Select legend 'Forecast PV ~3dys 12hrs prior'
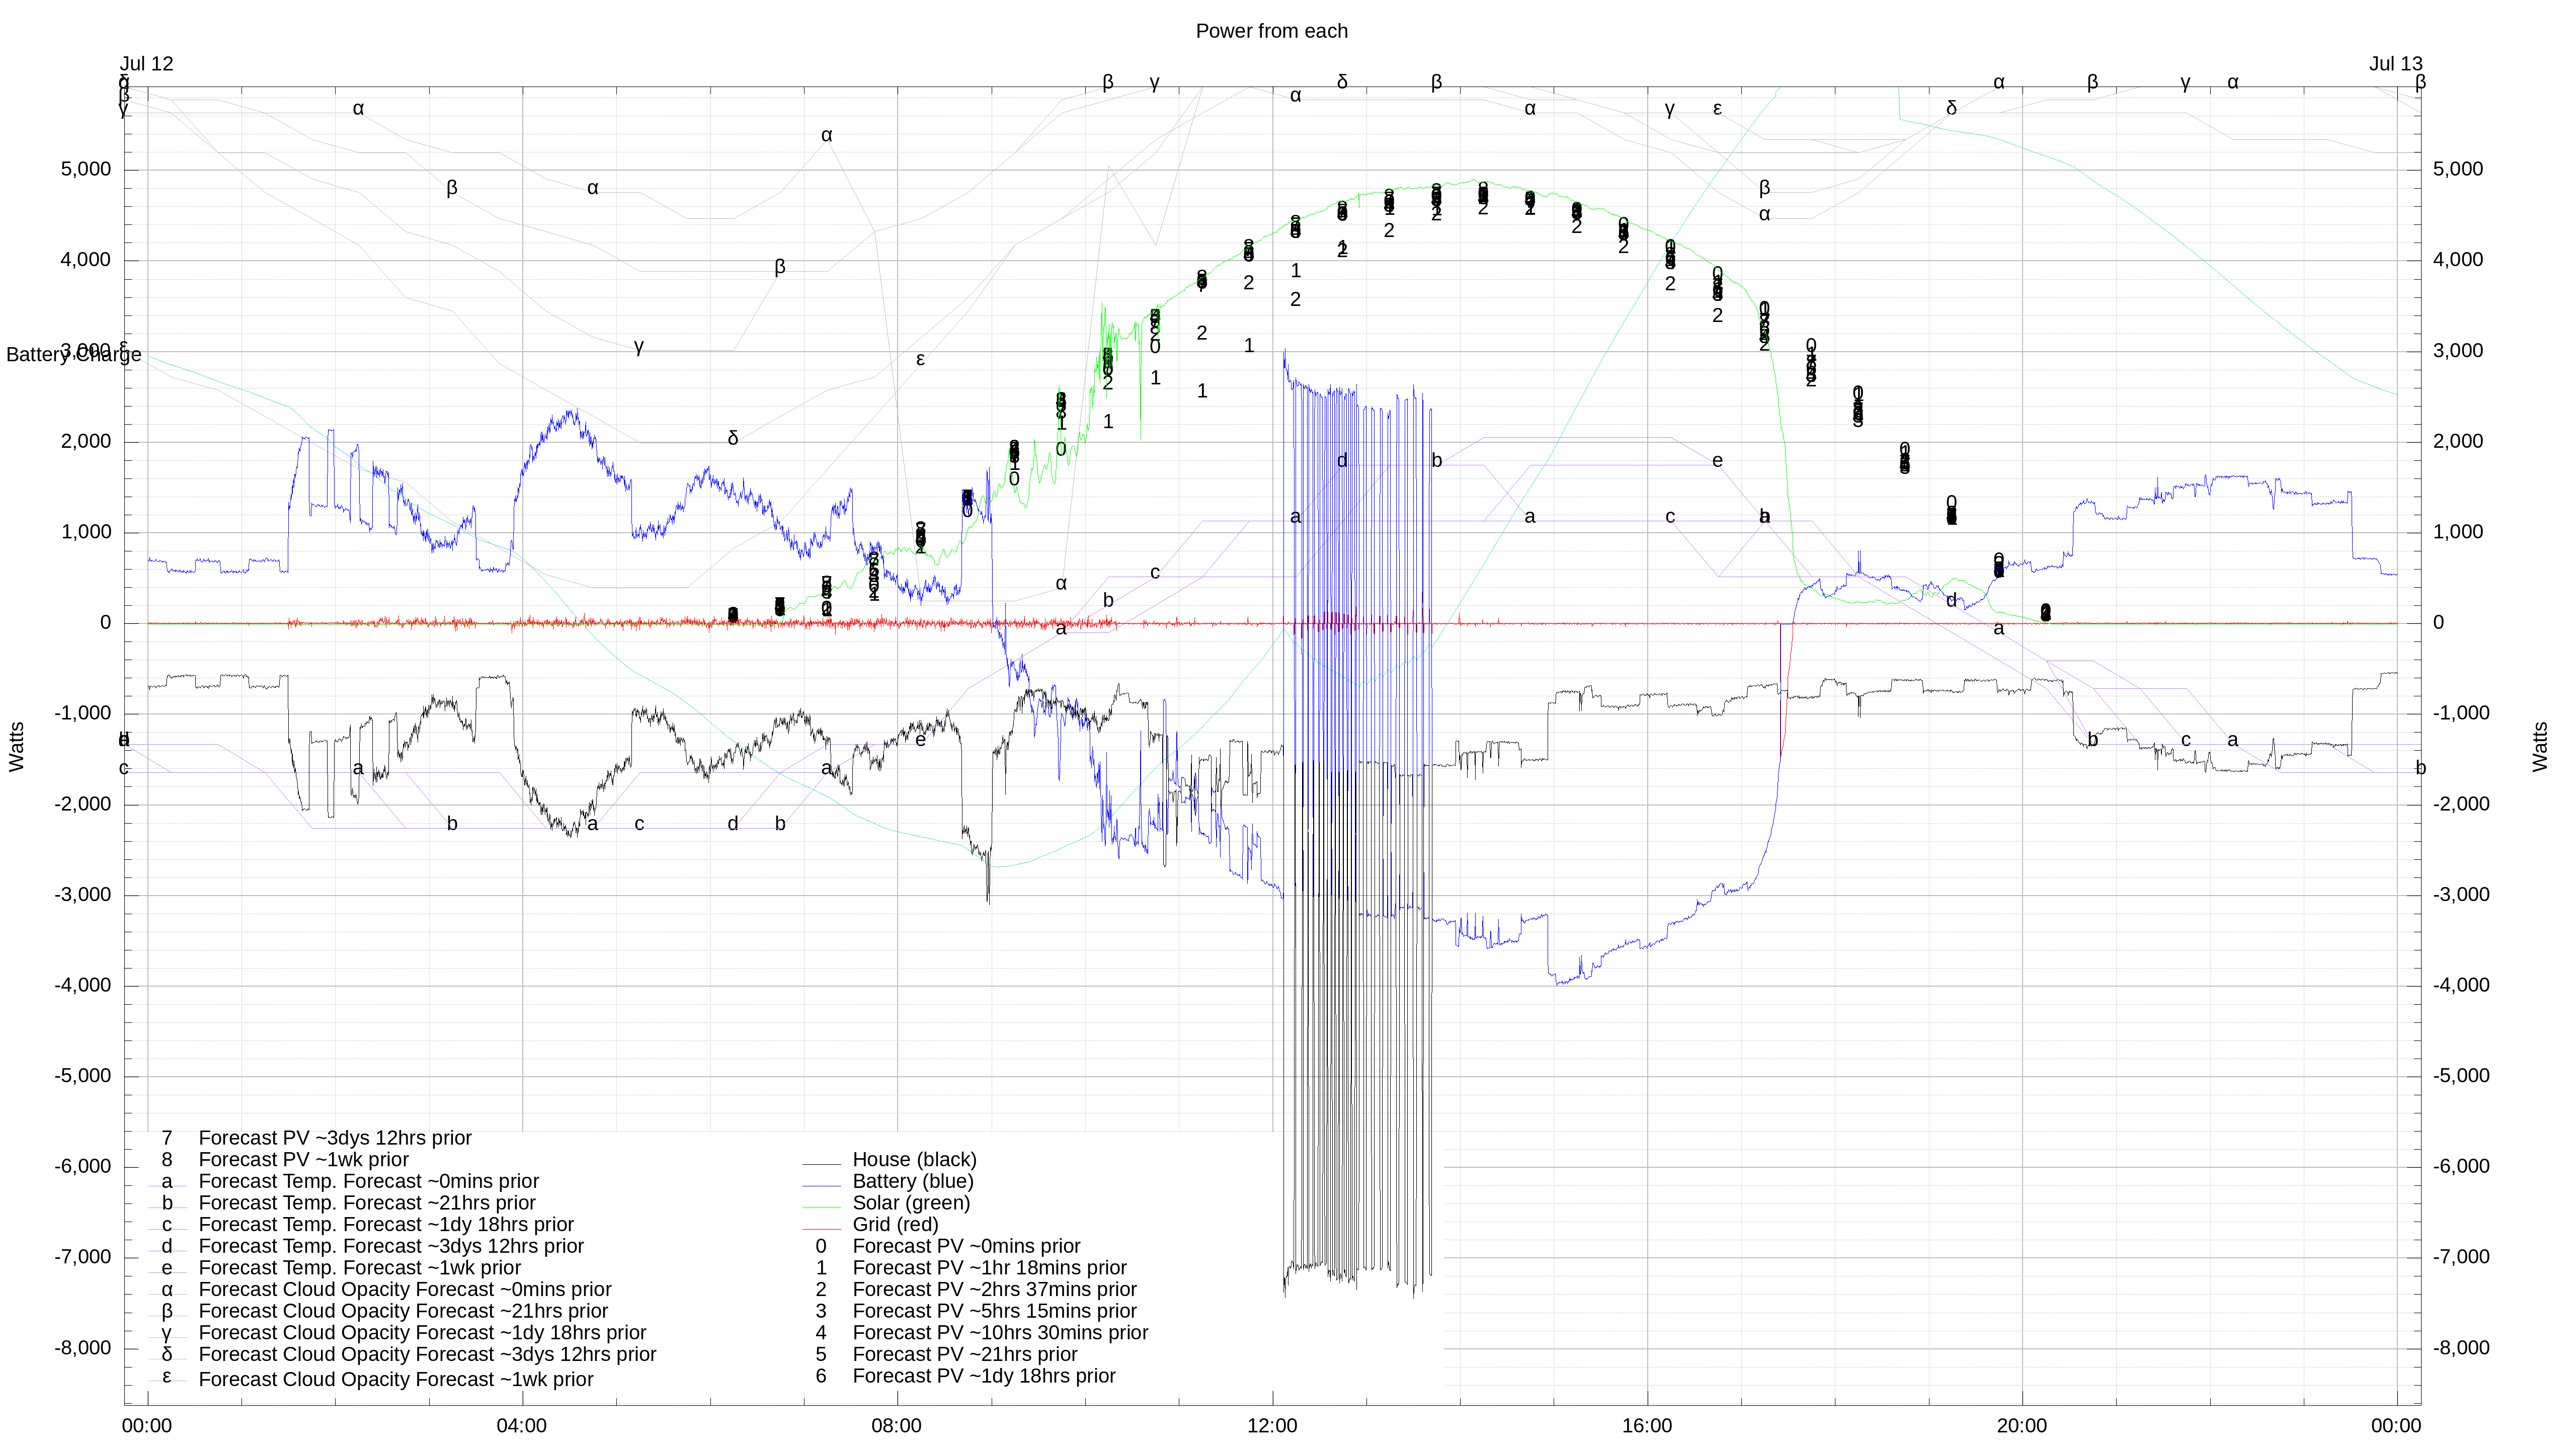This screenshot has width=2576, height=1449. (x=335, y=1139)
